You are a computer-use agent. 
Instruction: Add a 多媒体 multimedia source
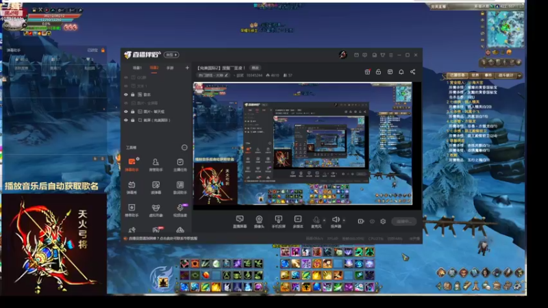[298, 221]
